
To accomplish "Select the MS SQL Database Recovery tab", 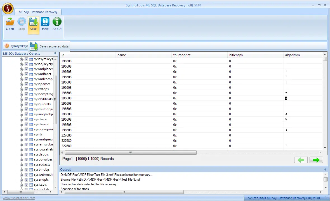I will pos(38,12).
